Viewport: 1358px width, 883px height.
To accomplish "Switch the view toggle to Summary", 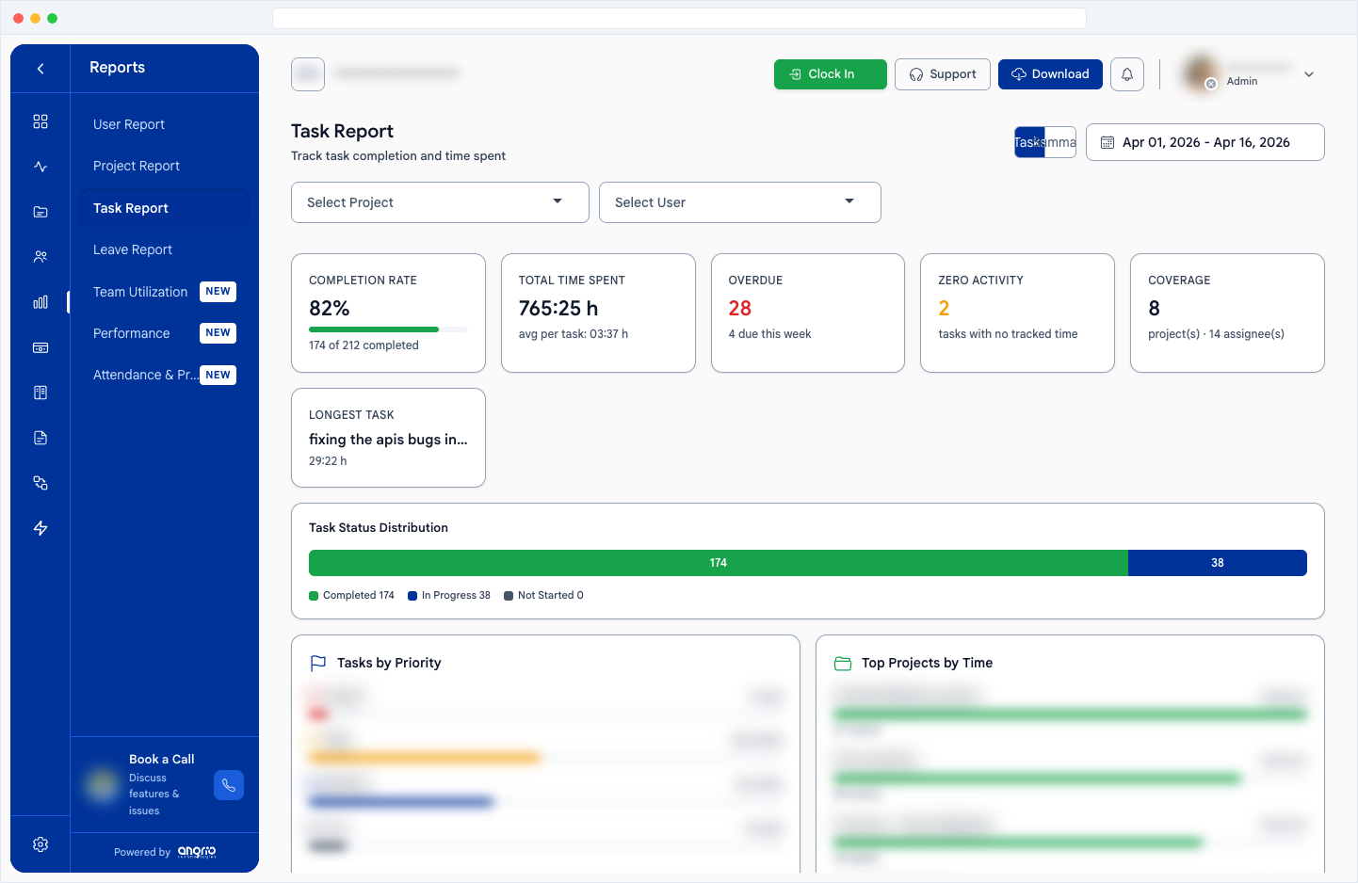I will pos(1059,142).
